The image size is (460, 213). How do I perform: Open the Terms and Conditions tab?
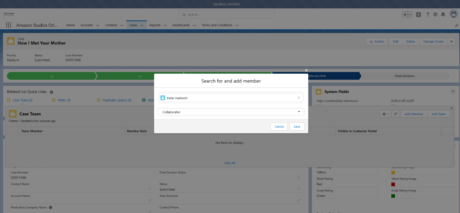217,25
